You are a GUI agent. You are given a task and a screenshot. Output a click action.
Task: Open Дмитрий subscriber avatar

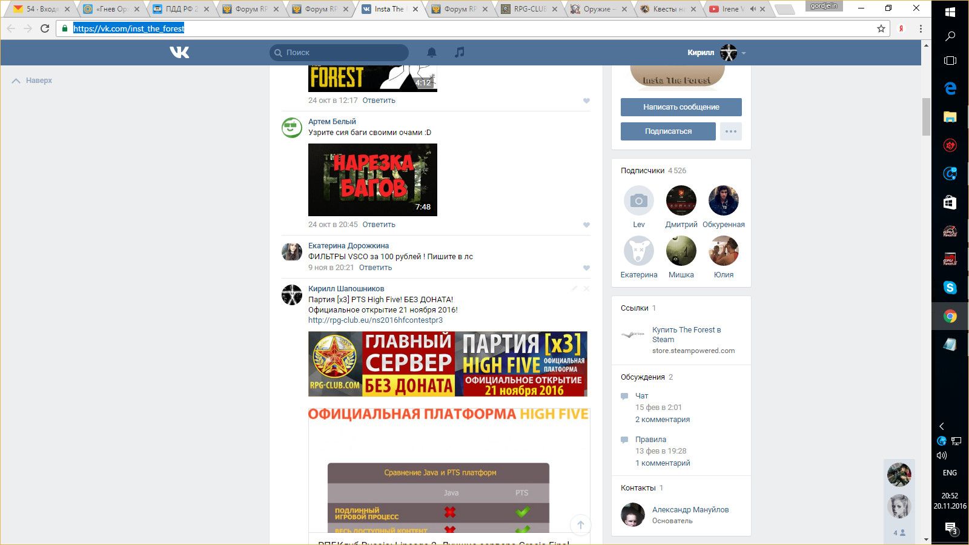coord(681,200)
